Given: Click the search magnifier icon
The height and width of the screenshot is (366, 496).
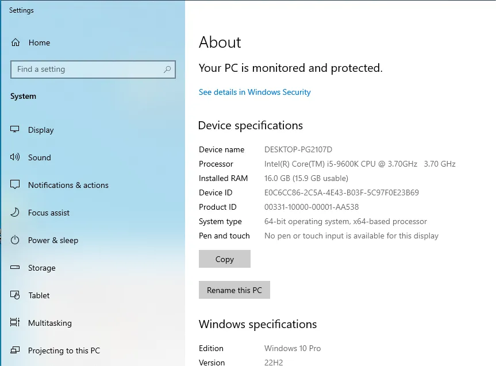Looking at the screenshot, I should [x=167, y=70].
